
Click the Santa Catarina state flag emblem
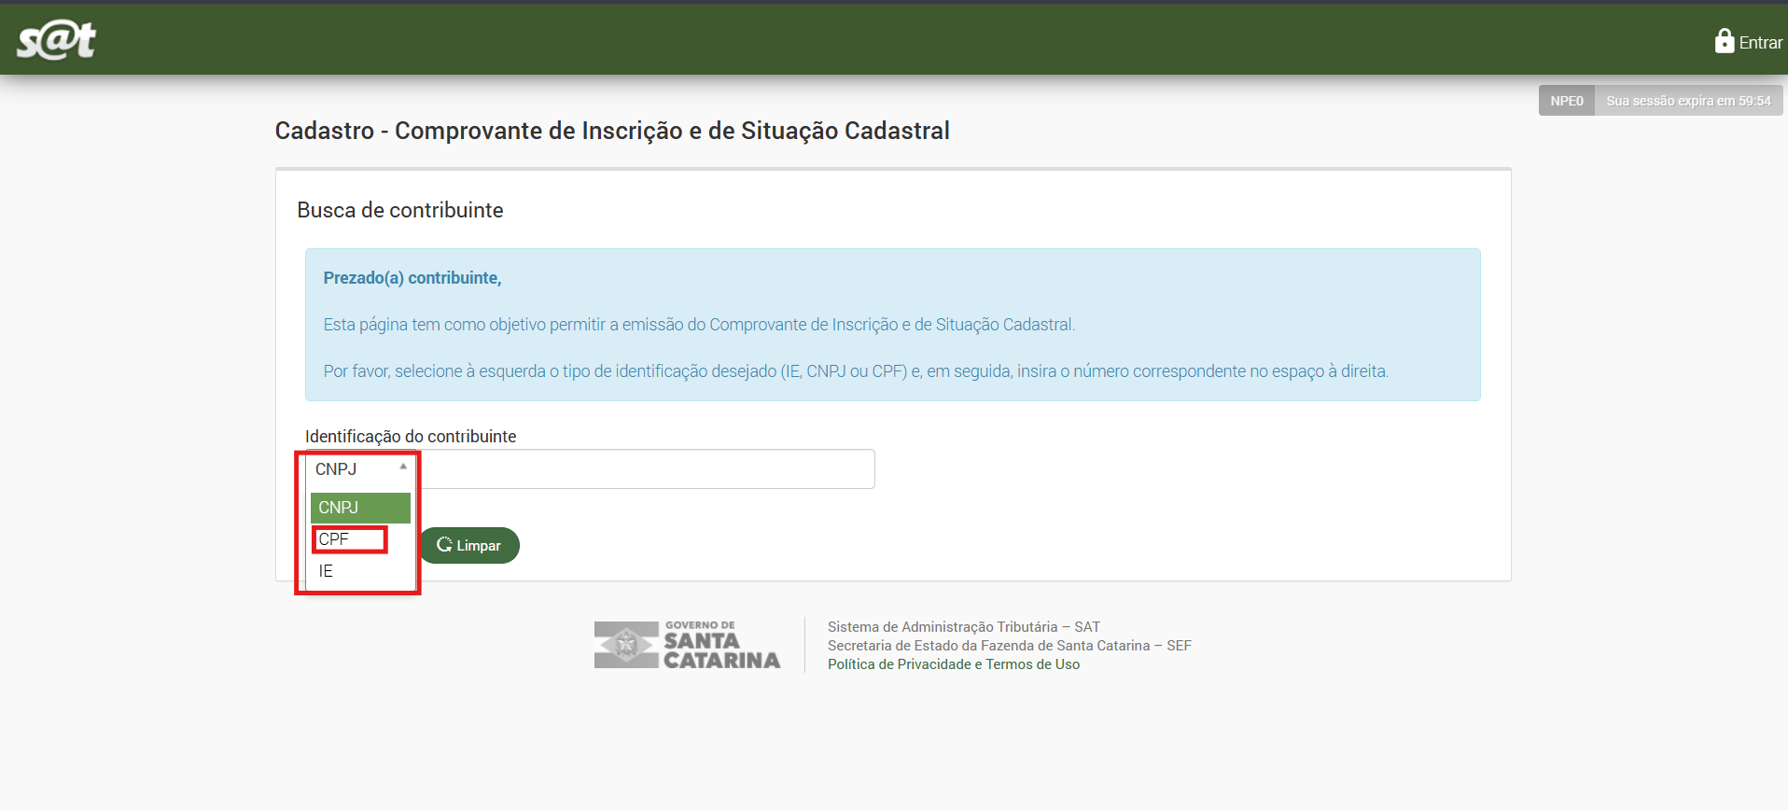click(626, 645)
